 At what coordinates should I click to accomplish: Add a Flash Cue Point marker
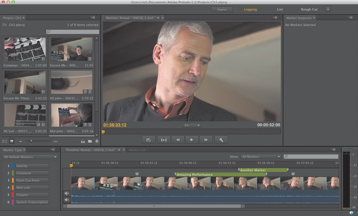tap(32, 181)
